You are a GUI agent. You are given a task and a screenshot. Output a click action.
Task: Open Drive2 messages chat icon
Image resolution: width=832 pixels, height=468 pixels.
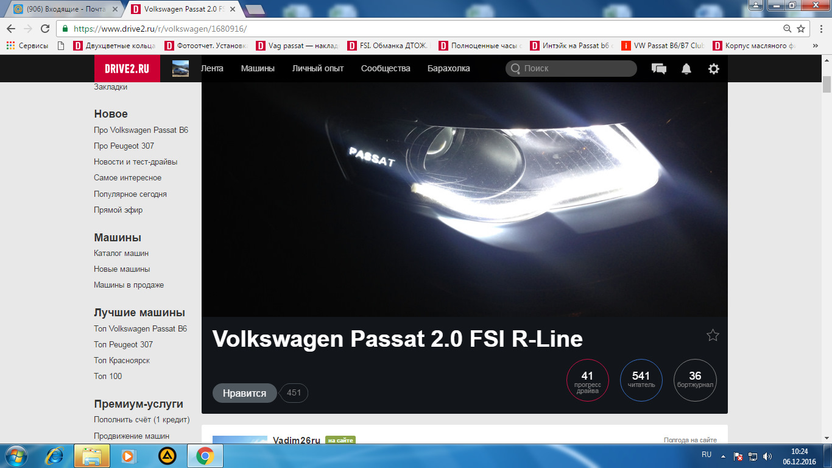pos(659,69)
